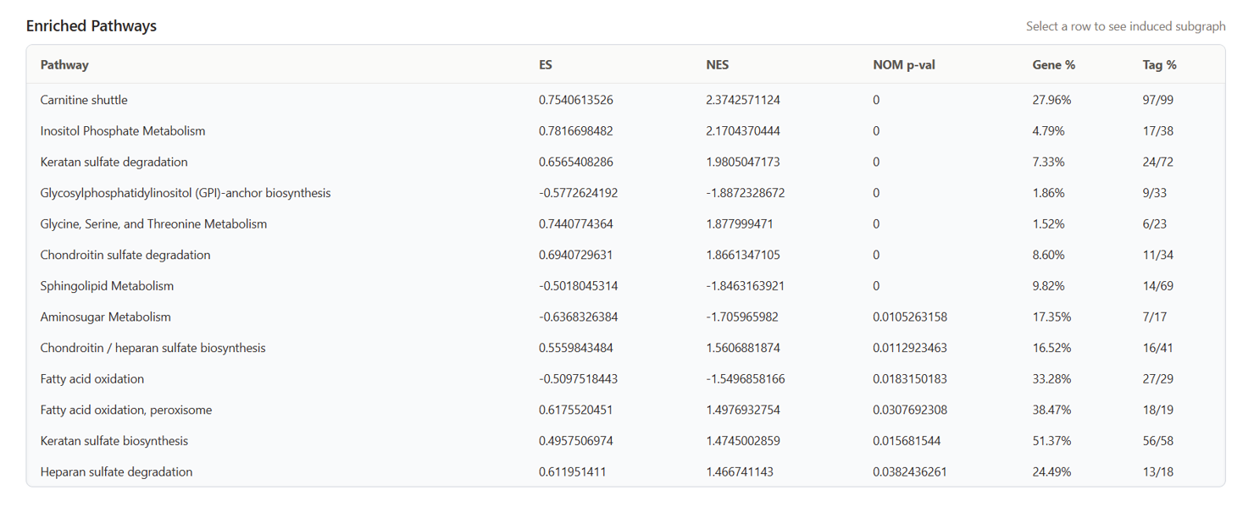Screen dimensions: 1254x507
Task: Sort rows by Tag % column
Action: 1159,64
